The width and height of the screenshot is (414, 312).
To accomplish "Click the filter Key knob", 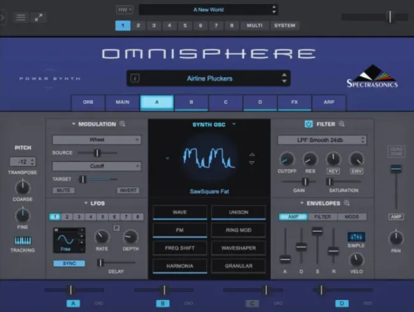I will [x=333, y=159].
